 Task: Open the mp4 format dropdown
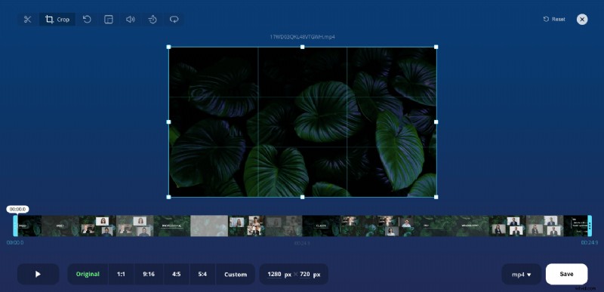click(522, 274)
